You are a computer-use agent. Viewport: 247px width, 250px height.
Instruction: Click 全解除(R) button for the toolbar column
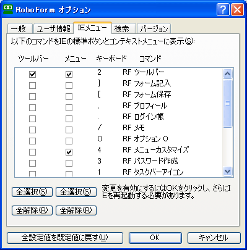(32, 210)
